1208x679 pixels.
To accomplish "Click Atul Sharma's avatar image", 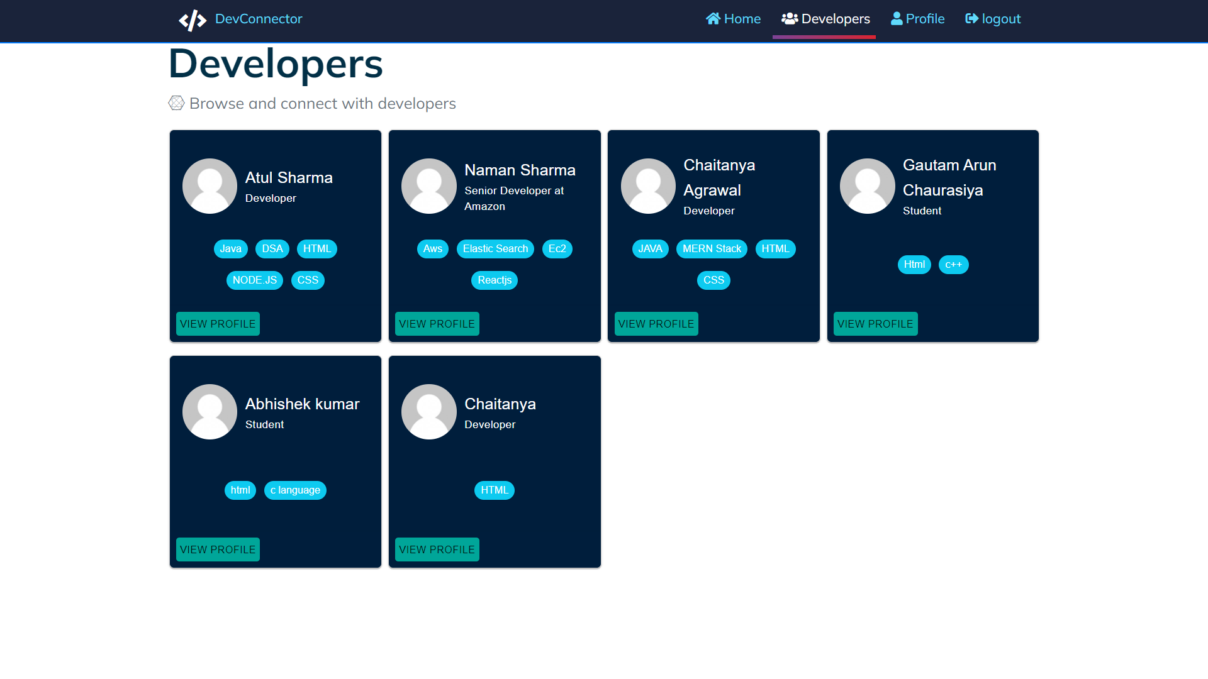I will pos(210,186).
